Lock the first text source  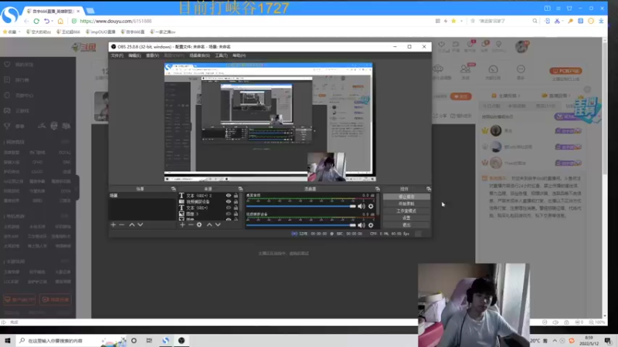236,195
